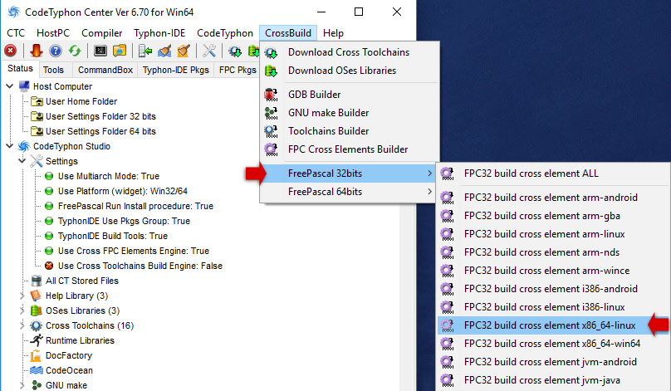Click the red stop toolbar icon
671x391 pixels.
pyautogui.click(x=11, y=51)
